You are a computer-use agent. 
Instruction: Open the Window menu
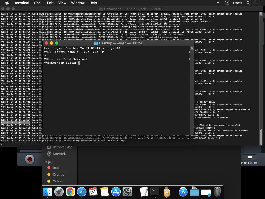pyautogui.click(x=78, y=3)
